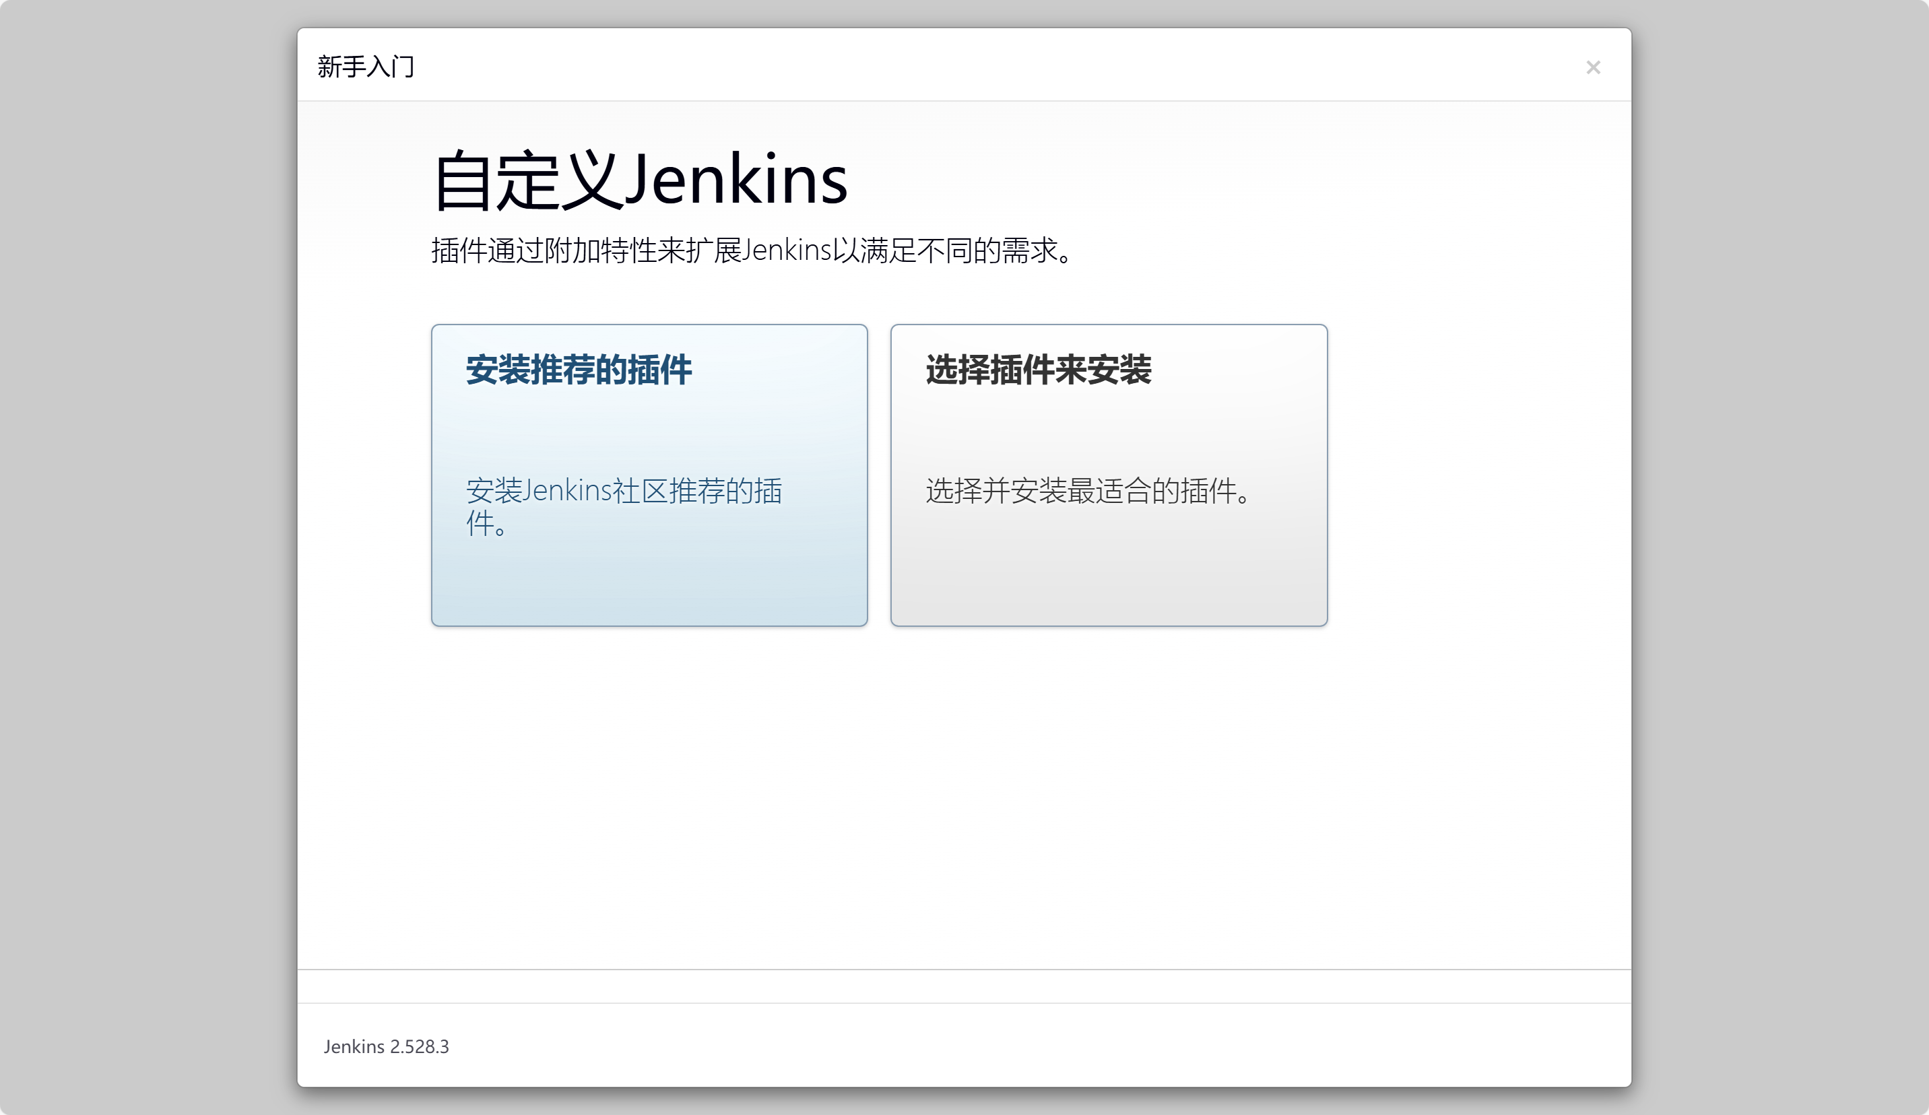Click the dialog header bar beside 新手入门

point(964,66)
